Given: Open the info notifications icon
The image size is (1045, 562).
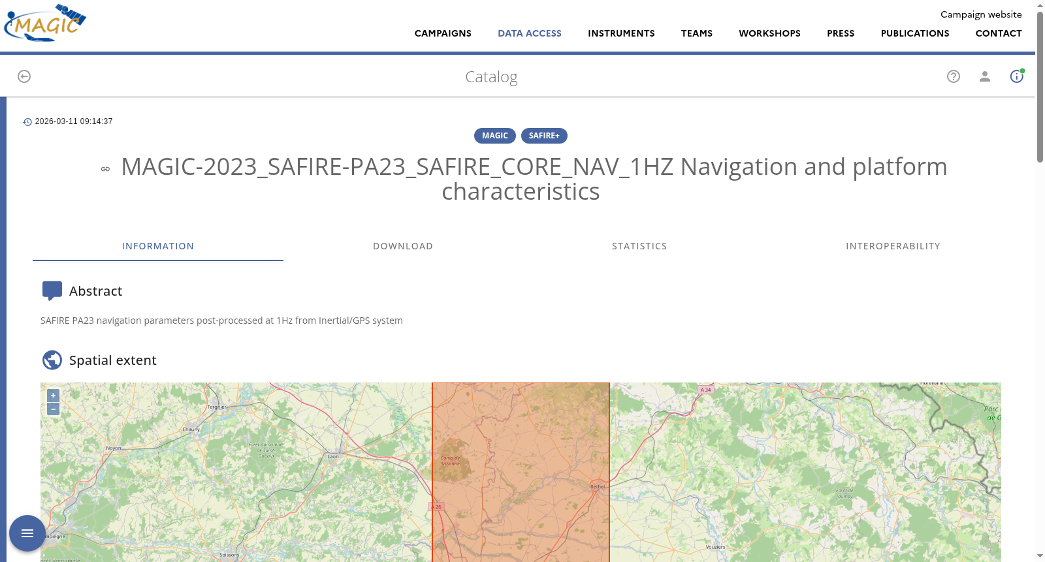Looking at the screenshot, I should coord(1017,76).
